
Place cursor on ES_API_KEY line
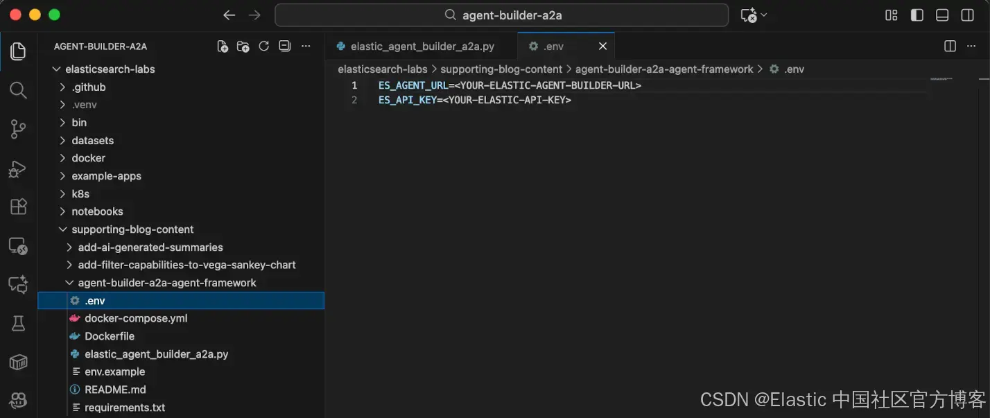click(475, 100)
